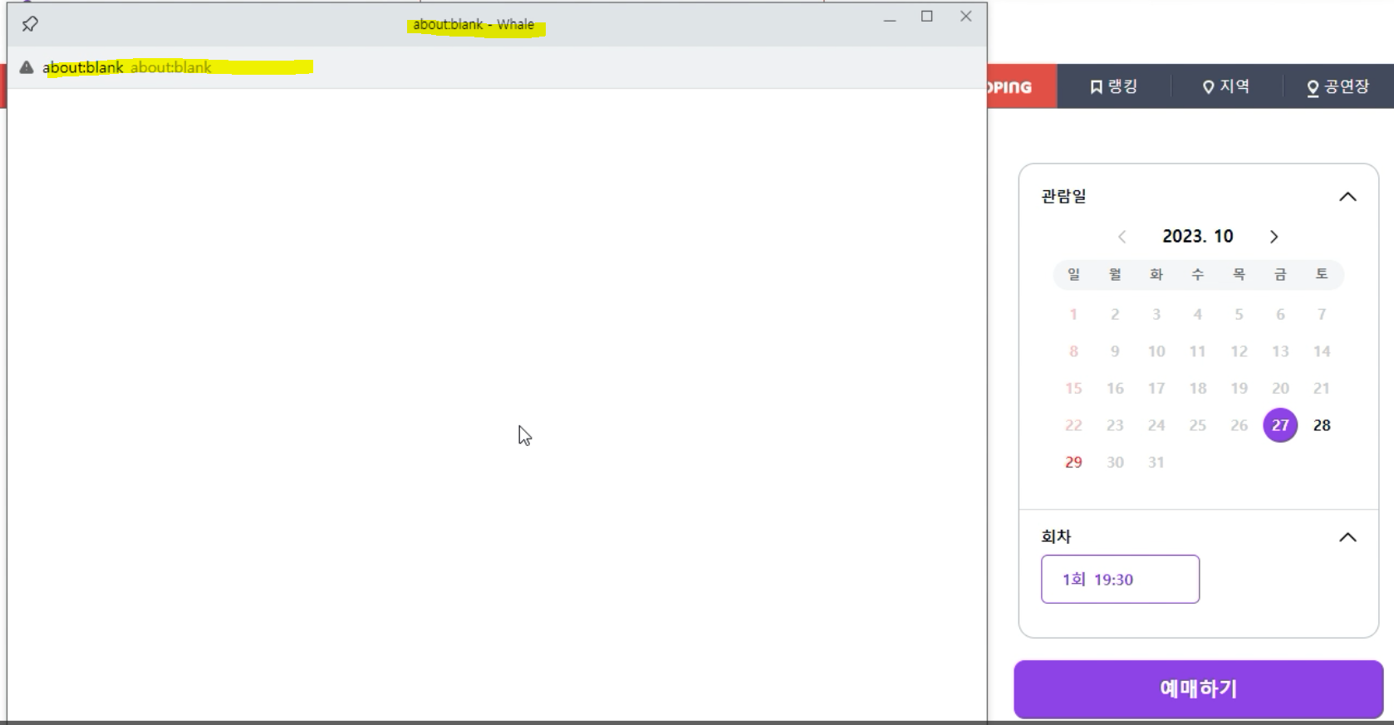Open the 랭킹 menu

click(x=1113, y=86)
